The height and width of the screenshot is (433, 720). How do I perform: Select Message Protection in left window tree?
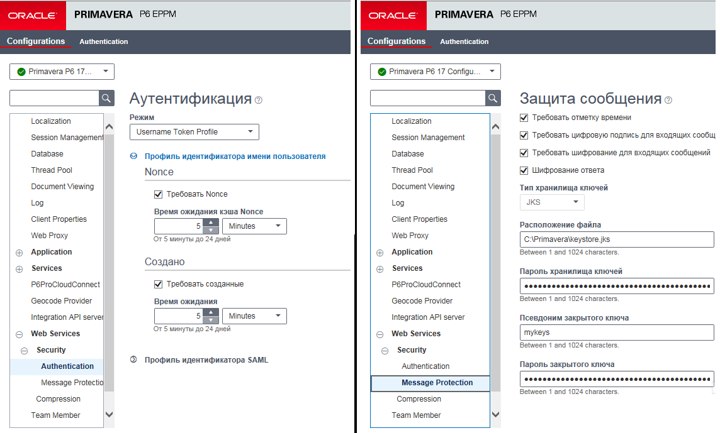tap(72, 383)
